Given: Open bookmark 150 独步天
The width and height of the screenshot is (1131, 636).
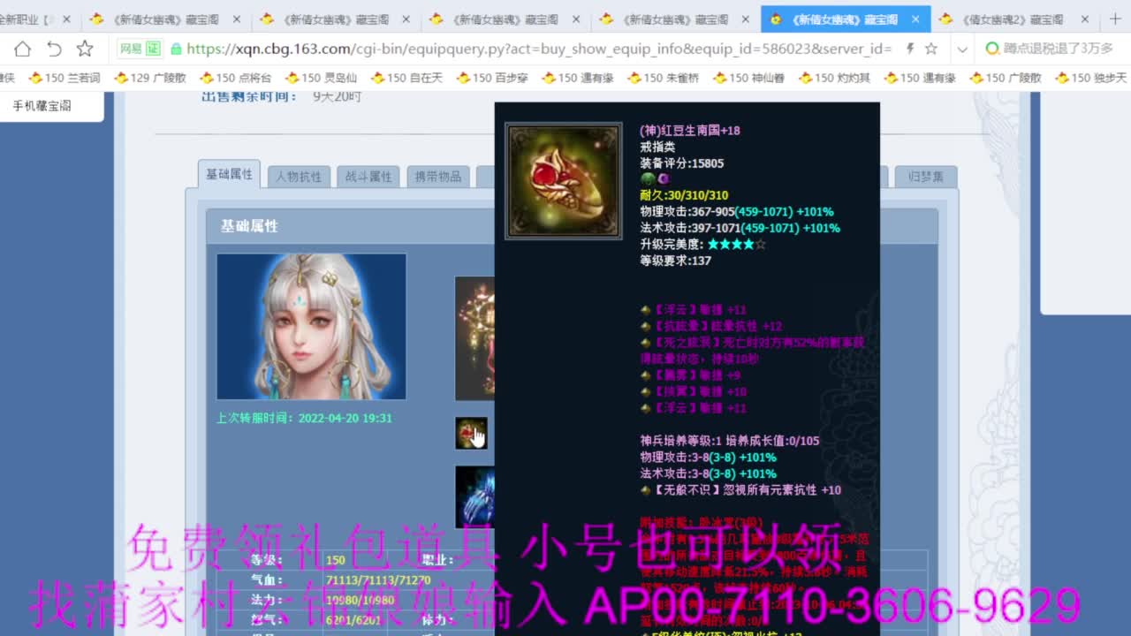Looking at the screenshot, I should click(x=1091, y=78).
